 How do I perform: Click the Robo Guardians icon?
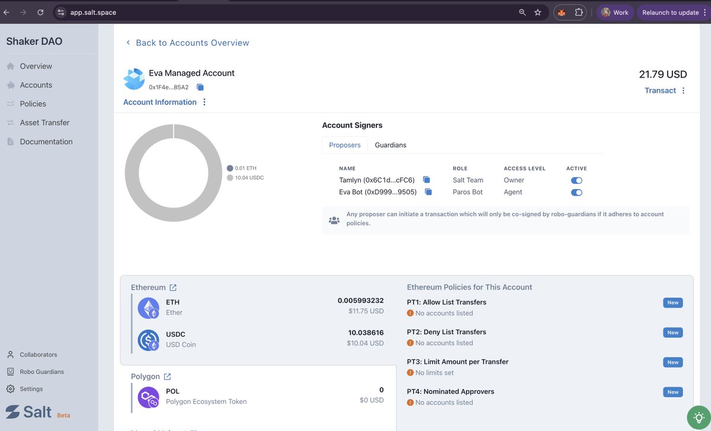click(x=10, y=372)
